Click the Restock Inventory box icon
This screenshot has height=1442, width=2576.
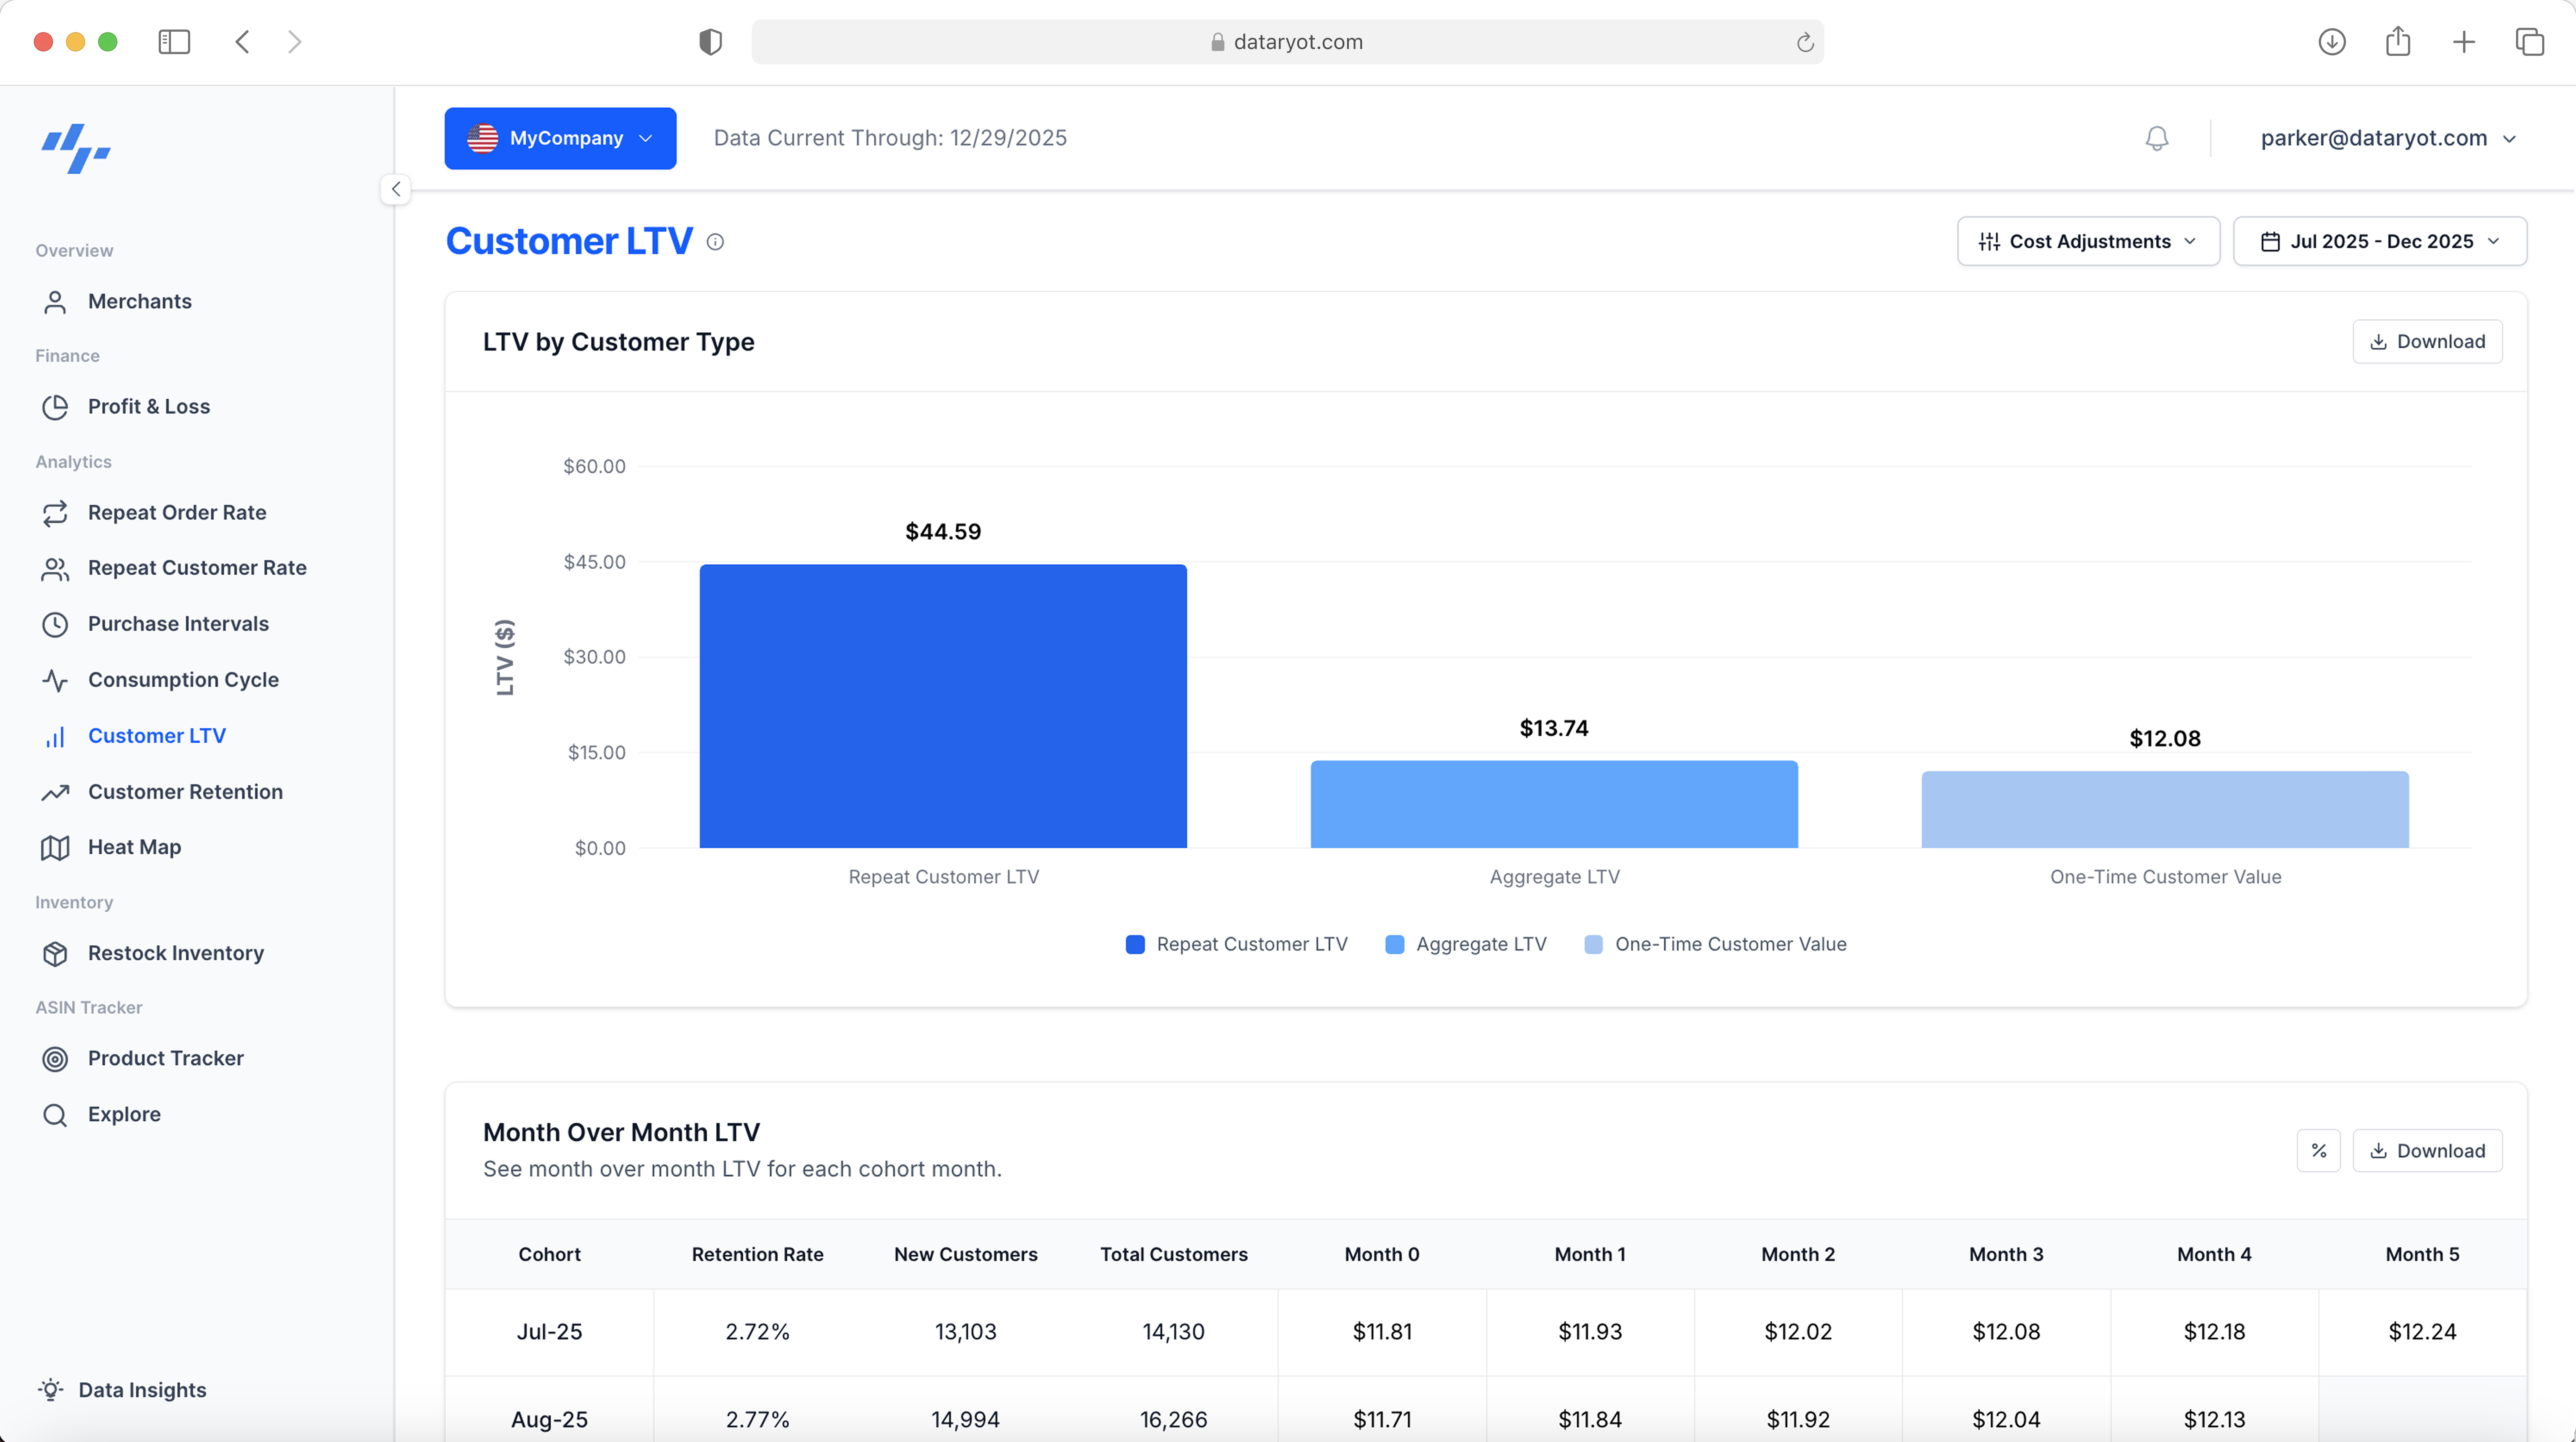[55, 952]
